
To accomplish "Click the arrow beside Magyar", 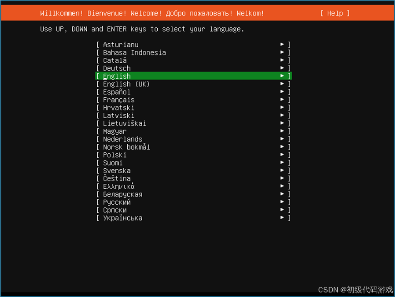I will click(282, 131).
